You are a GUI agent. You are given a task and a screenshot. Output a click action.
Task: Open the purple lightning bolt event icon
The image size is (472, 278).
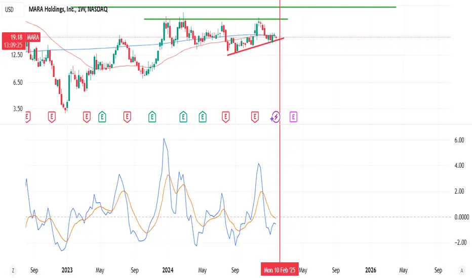276,117
